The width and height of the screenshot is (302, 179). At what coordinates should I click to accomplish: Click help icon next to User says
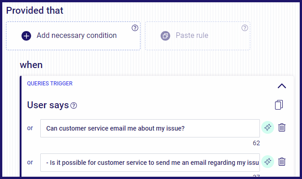coord(74,105)
